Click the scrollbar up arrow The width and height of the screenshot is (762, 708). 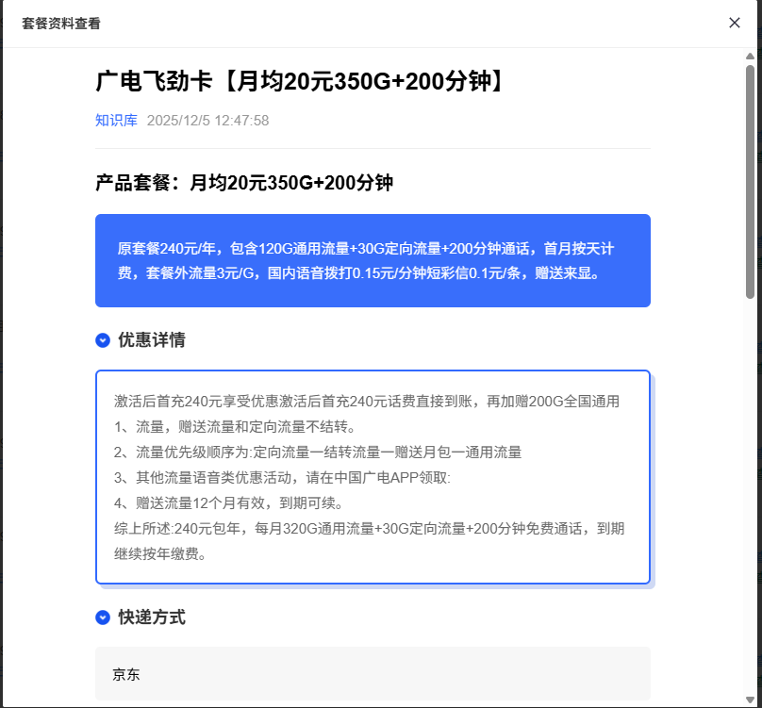point(751,55)
